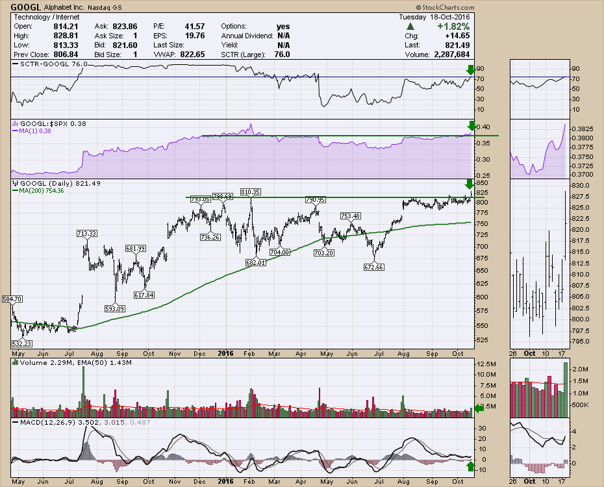Click the Volume figure 2,287,684
This screenshot has width=604, height=487.
click(452, 55)
